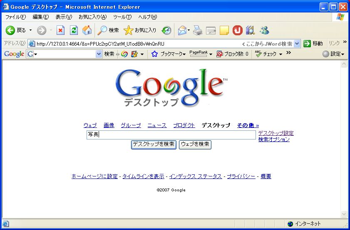
Task: Expand the address bar dropdown arrow
Action: pyautogui.click(x=297, y=44)
